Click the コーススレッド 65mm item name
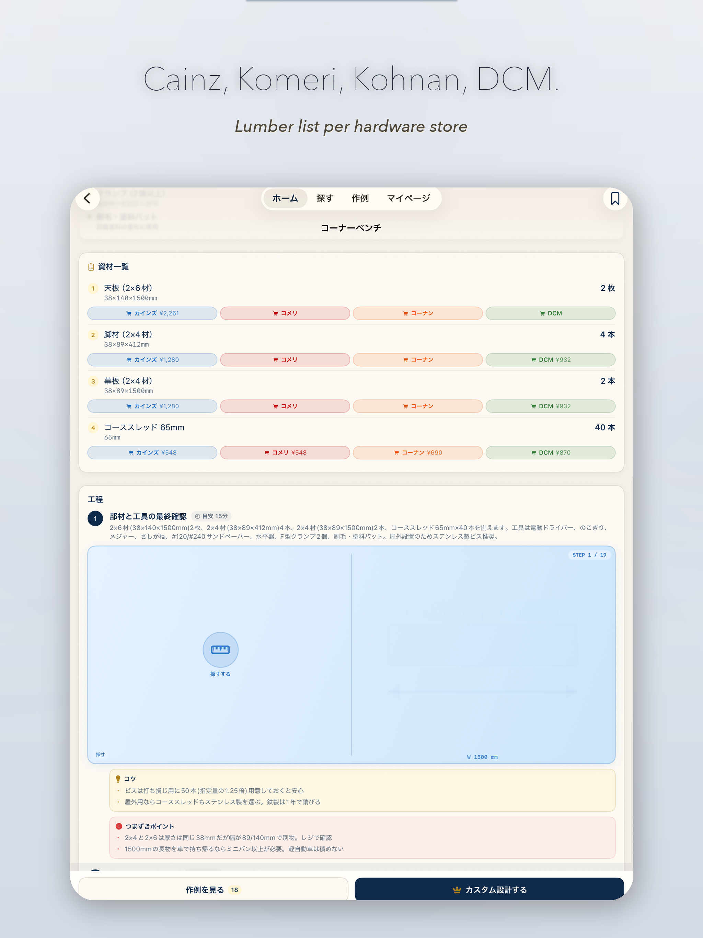The image size is (703, 938). tap(144, 427)
